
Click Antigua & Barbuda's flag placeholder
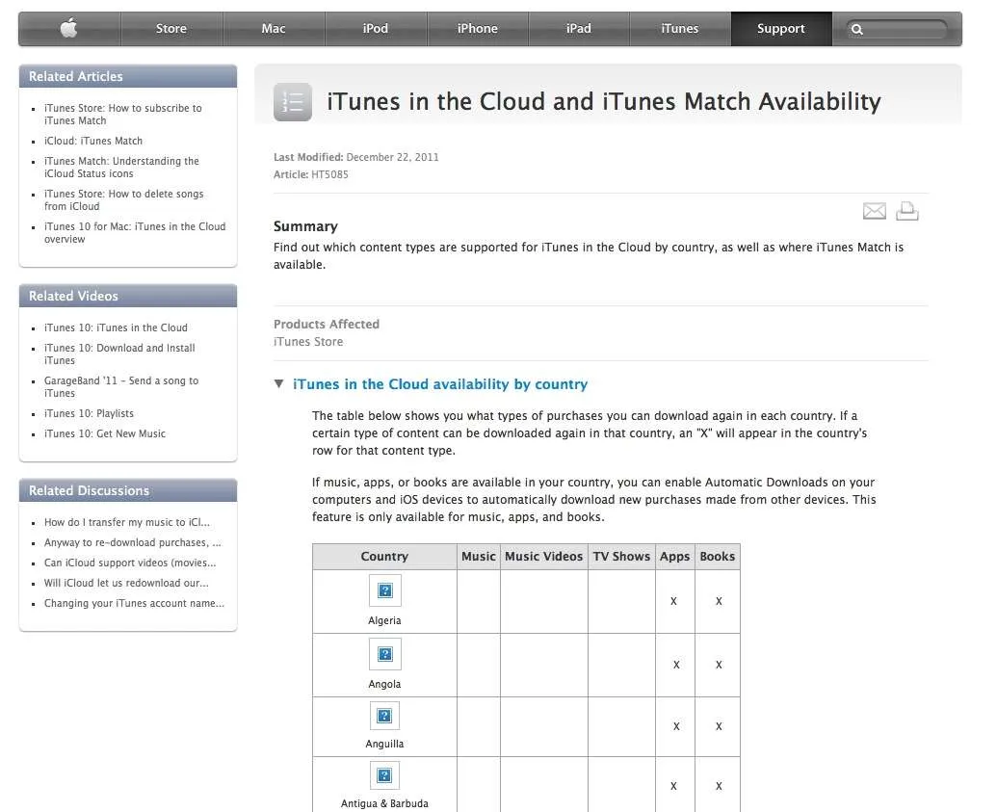pos(384,775)
